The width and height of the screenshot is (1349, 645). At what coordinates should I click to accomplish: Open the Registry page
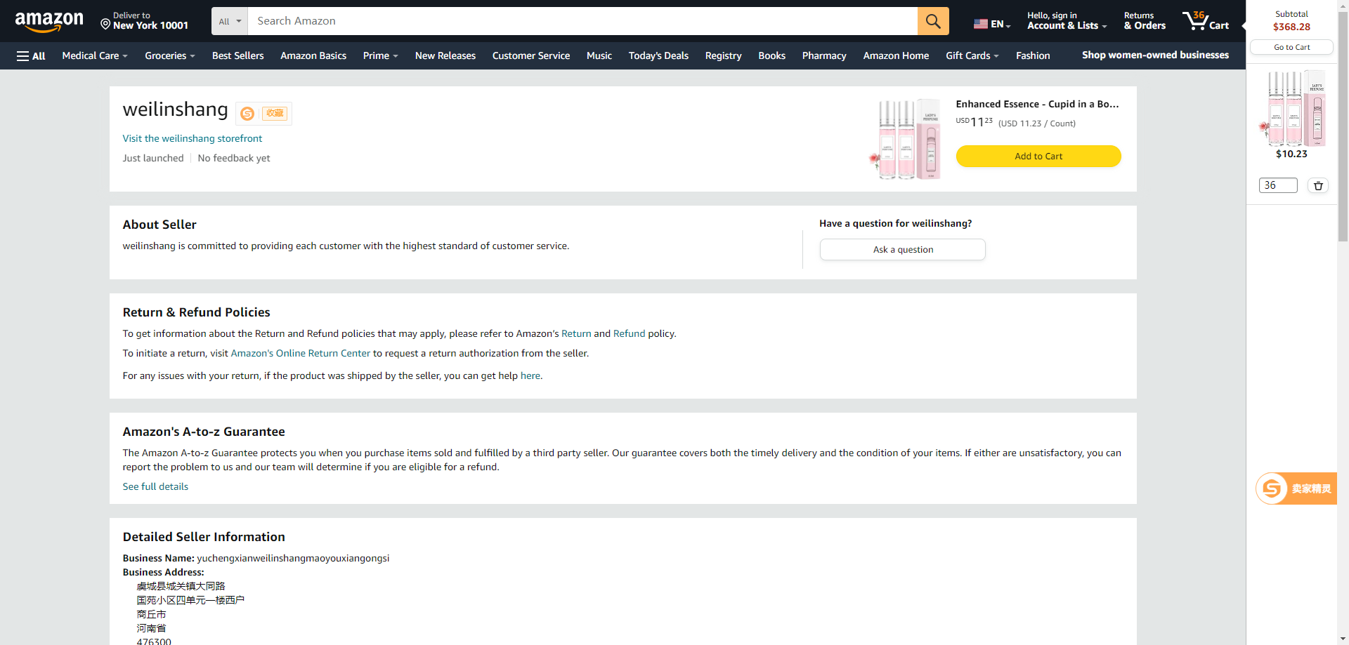coord(723,55)
